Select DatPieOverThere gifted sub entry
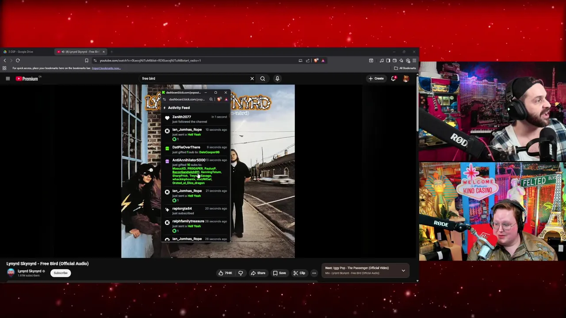 tap(196, 149)
